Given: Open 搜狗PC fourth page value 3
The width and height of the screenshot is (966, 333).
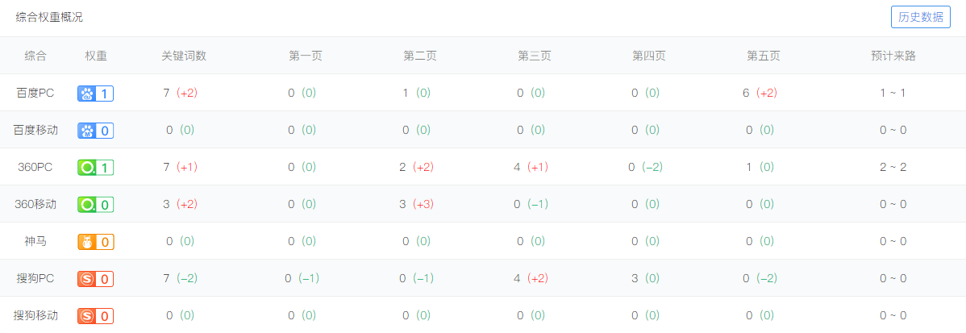Looking at the screenshot, I should 635,278.
